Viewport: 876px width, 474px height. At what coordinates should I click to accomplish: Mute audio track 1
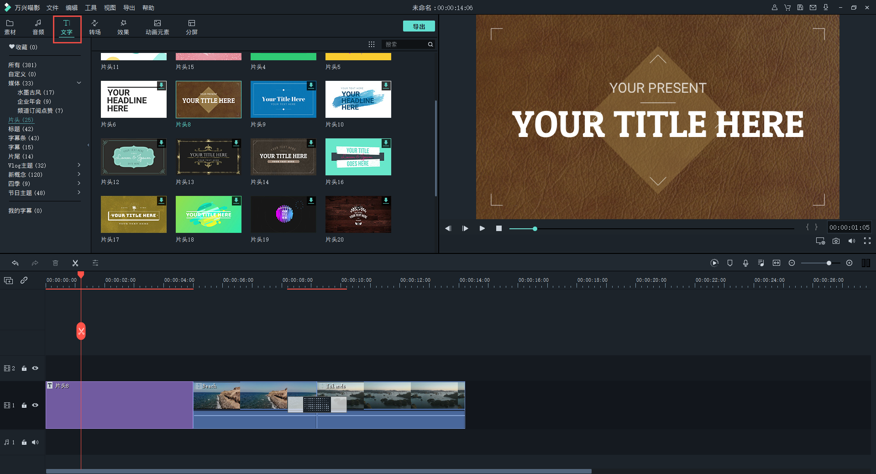point(35,442)
